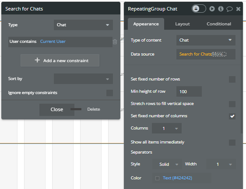This screenshot has width=246, height=189.
Task: Click the separator color swatch
Action: point(157,178)
